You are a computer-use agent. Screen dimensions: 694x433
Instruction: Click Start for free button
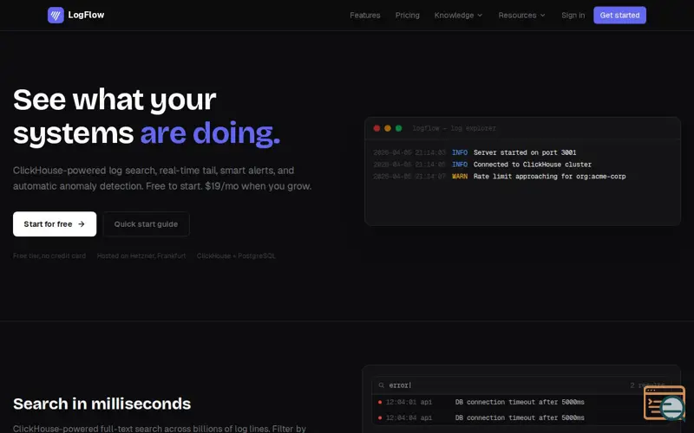point(55,224)
